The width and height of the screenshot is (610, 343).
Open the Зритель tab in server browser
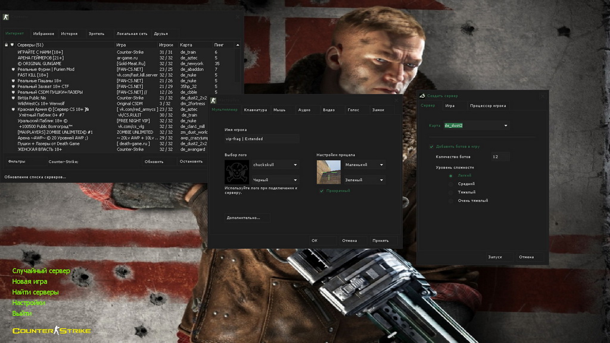97,34
